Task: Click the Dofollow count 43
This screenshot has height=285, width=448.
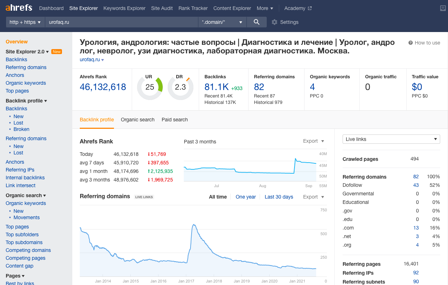Action: tap(416, 185)
